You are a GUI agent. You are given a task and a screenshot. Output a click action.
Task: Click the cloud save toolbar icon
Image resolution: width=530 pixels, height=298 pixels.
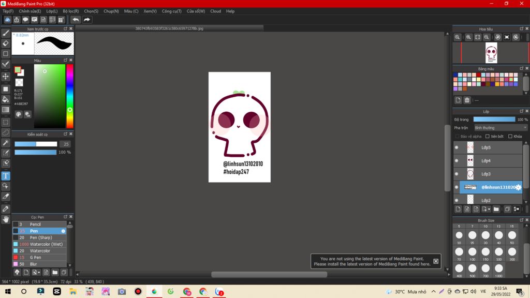(x=7, y=20)
